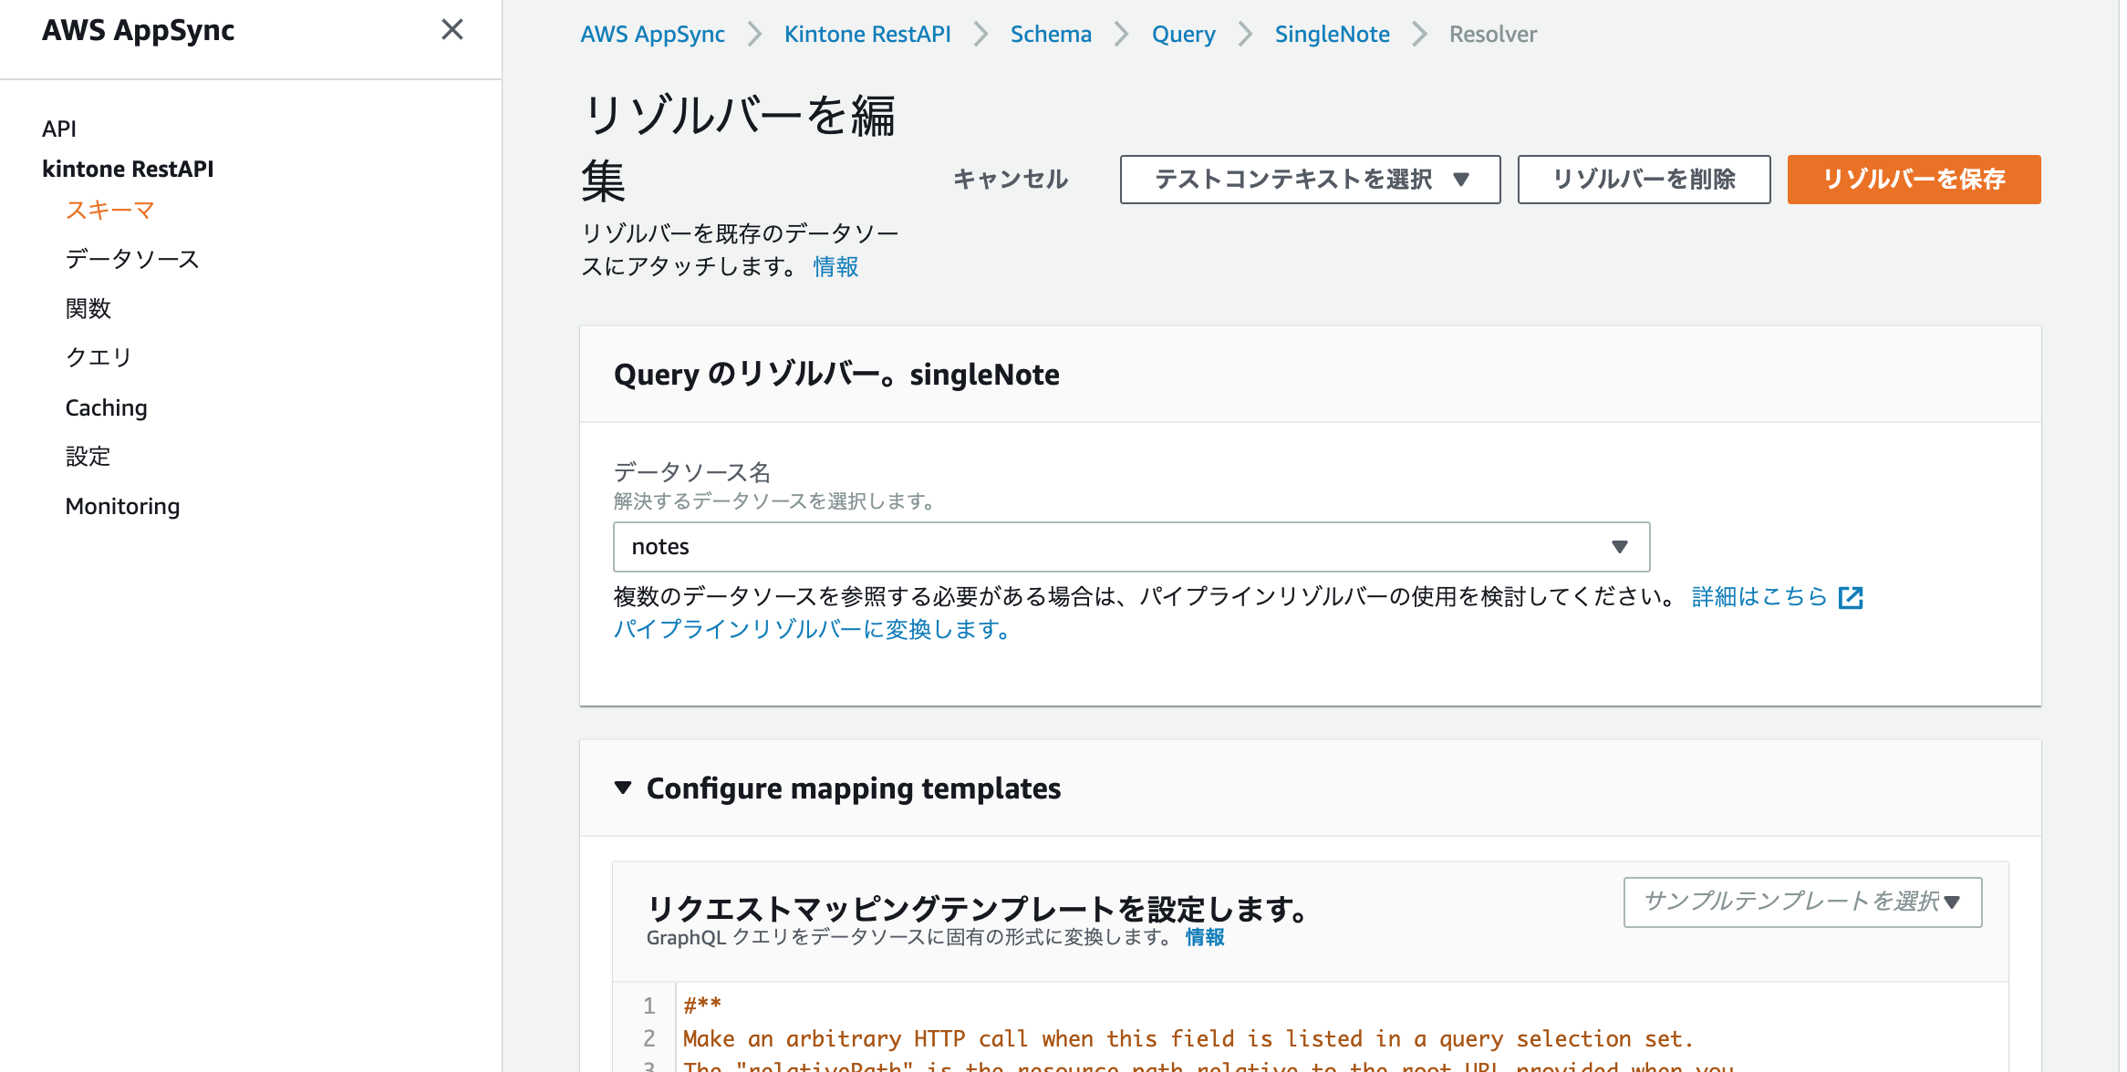The height and width of the screenshot is (1072, 2127).
Task: Collapse the Configure mapping templates section
Action: coord(623,788)
